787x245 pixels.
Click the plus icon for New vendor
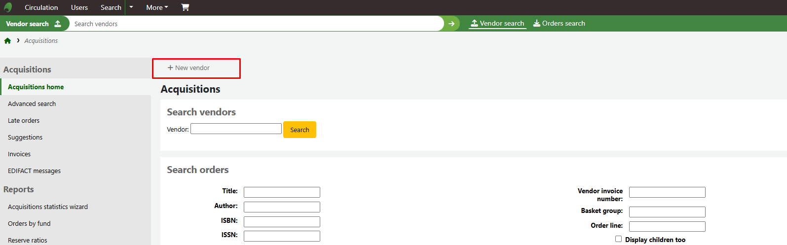[170, 68]
